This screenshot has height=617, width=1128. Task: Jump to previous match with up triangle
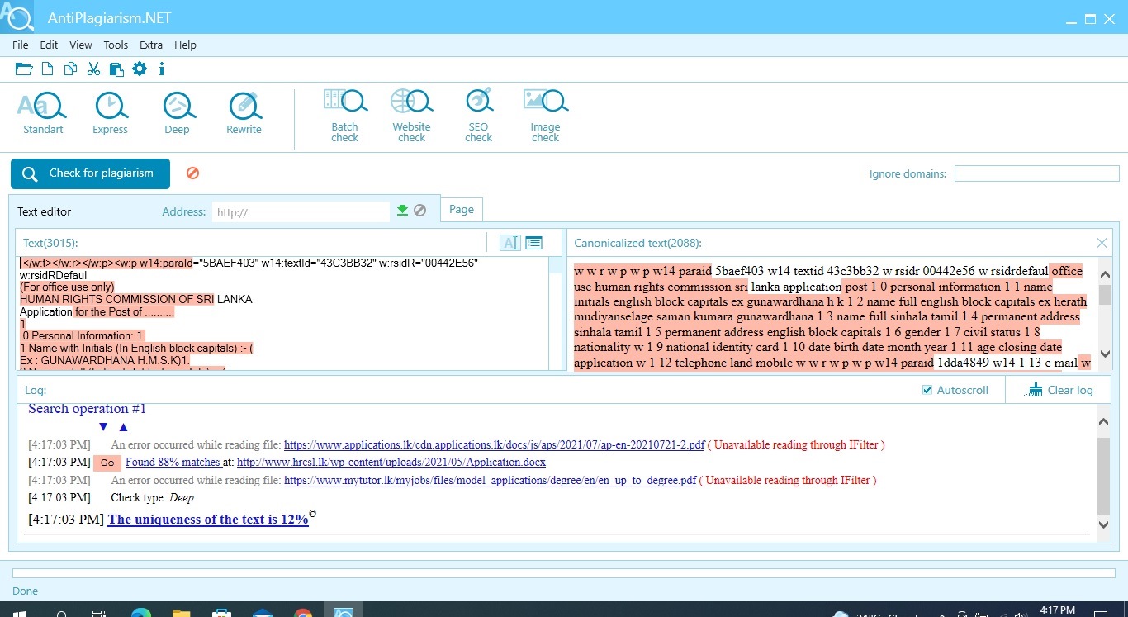[123, 427]
